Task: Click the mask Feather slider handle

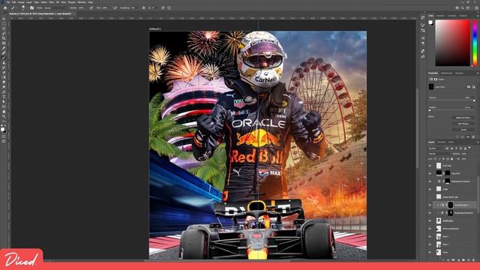Action: click(x=430, y=110)
